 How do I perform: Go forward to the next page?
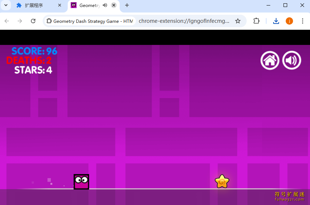click(x=20, y=21)
